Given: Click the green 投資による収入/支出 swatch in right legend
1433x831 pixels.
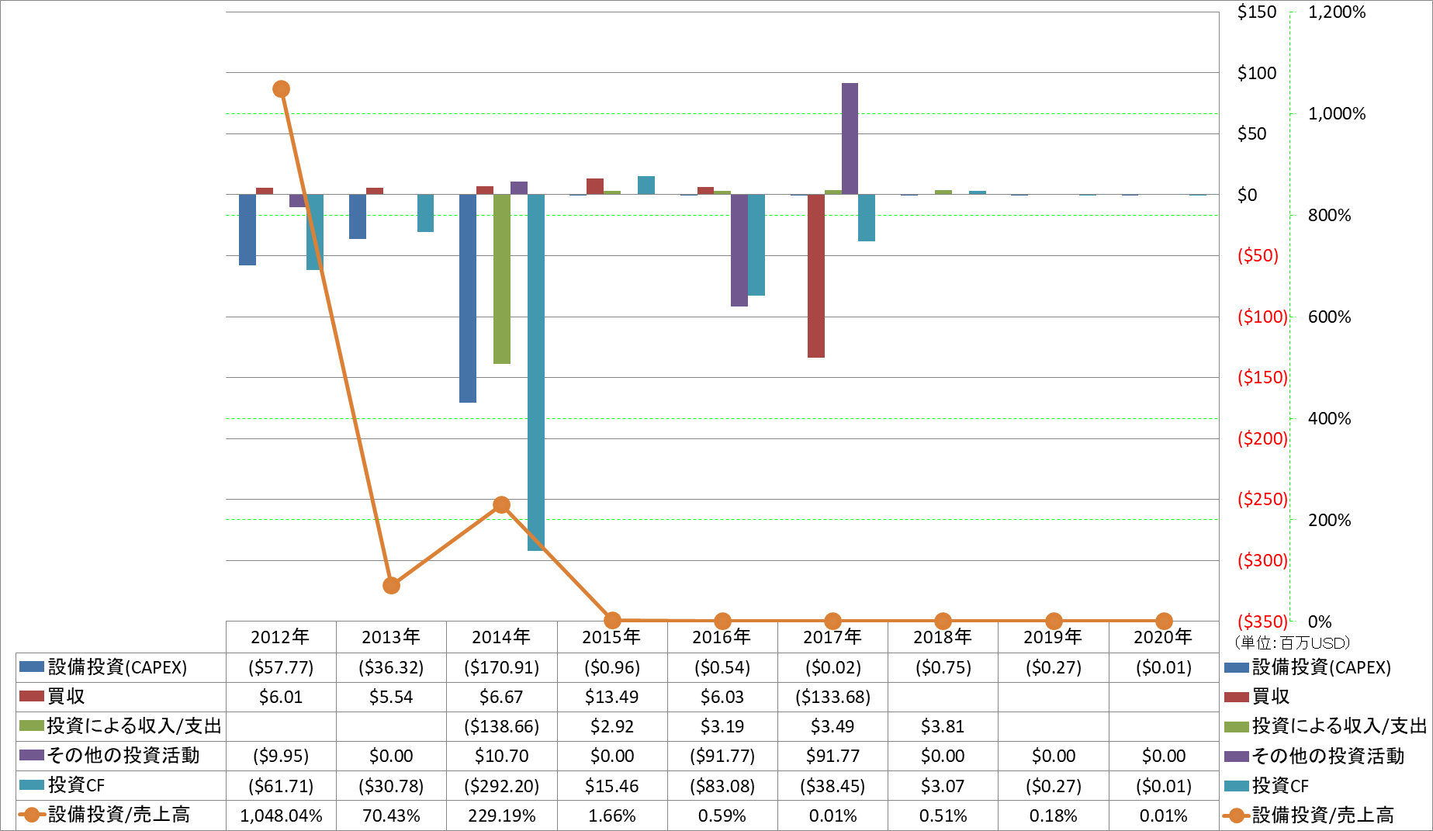Looking at the screenshot, I should pyautogui.click(x=1236, y=726).
